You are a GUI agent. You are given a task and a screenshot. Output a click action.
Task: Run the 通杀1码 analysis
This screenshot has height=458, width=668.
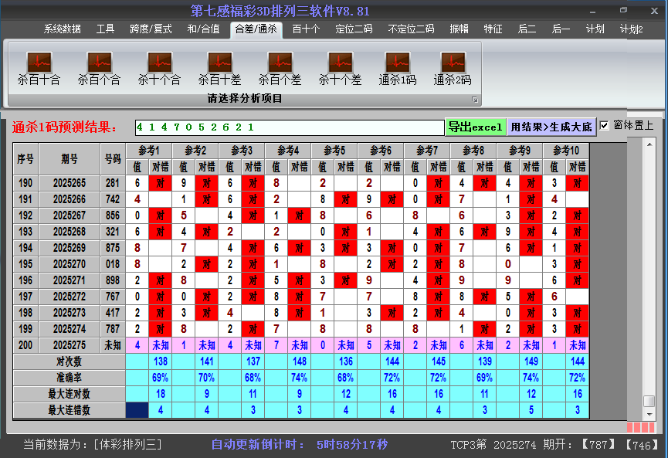(398, 68)
